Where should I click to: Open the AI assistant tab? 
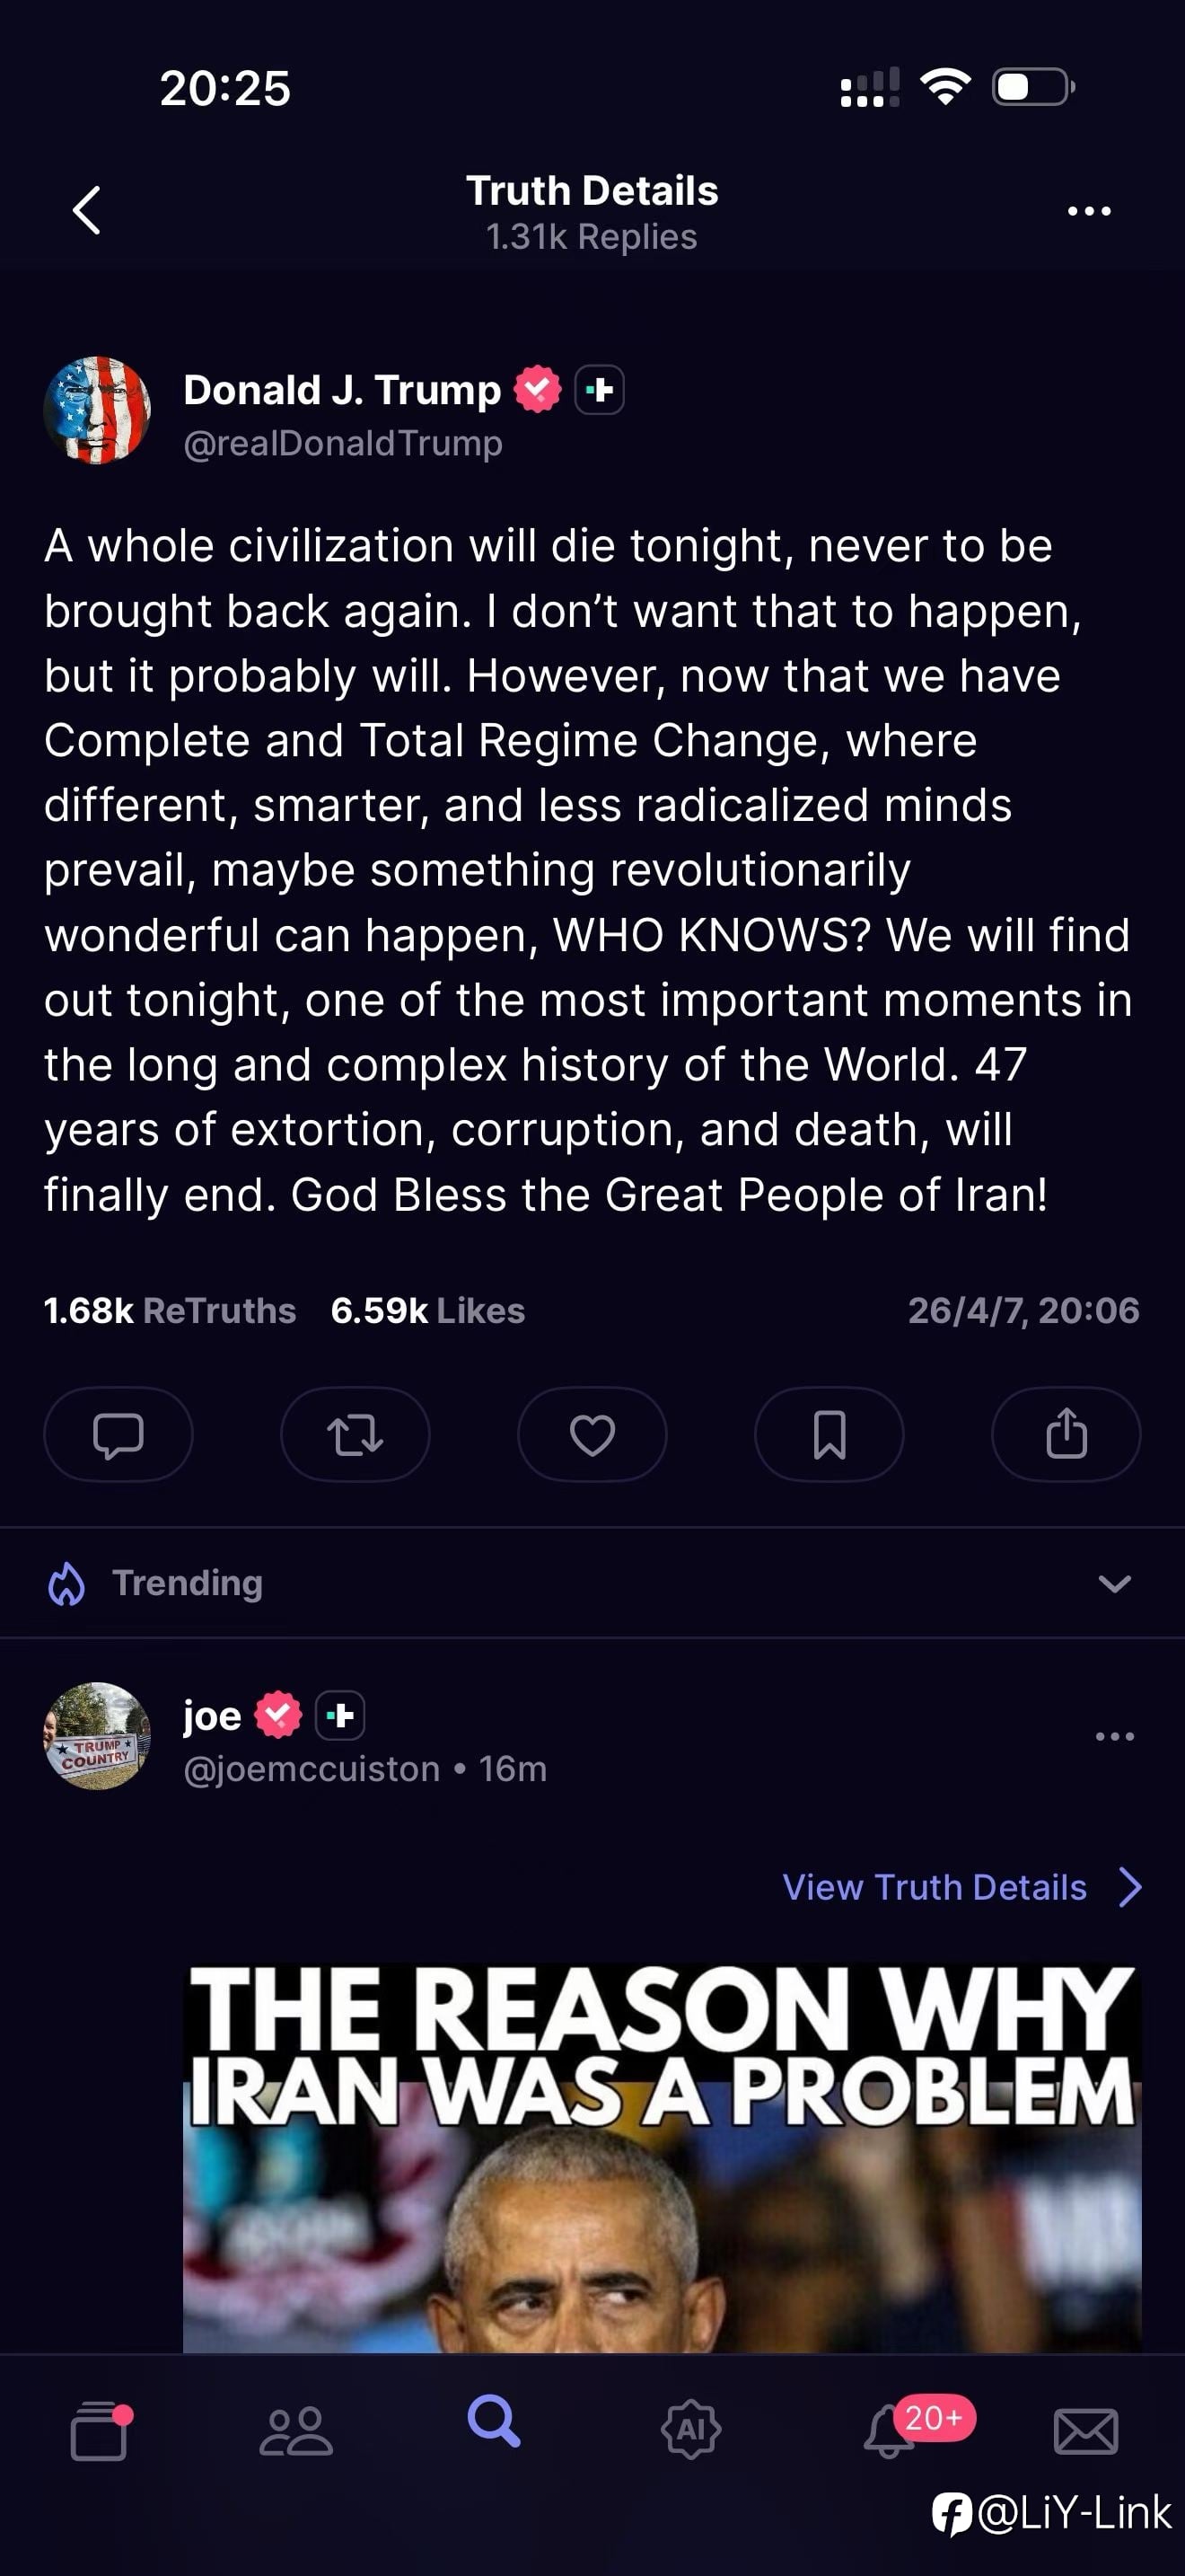(x=690, y=2430)
